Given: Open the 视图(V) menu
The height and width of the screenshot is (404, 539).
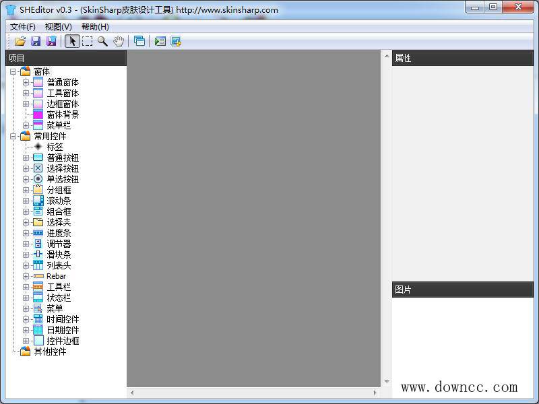Looking at the screenshot, I should [59, 26].
